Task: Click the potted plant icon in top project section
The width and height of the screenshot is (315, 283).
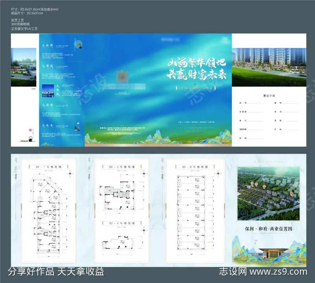Action: point(79,45)
